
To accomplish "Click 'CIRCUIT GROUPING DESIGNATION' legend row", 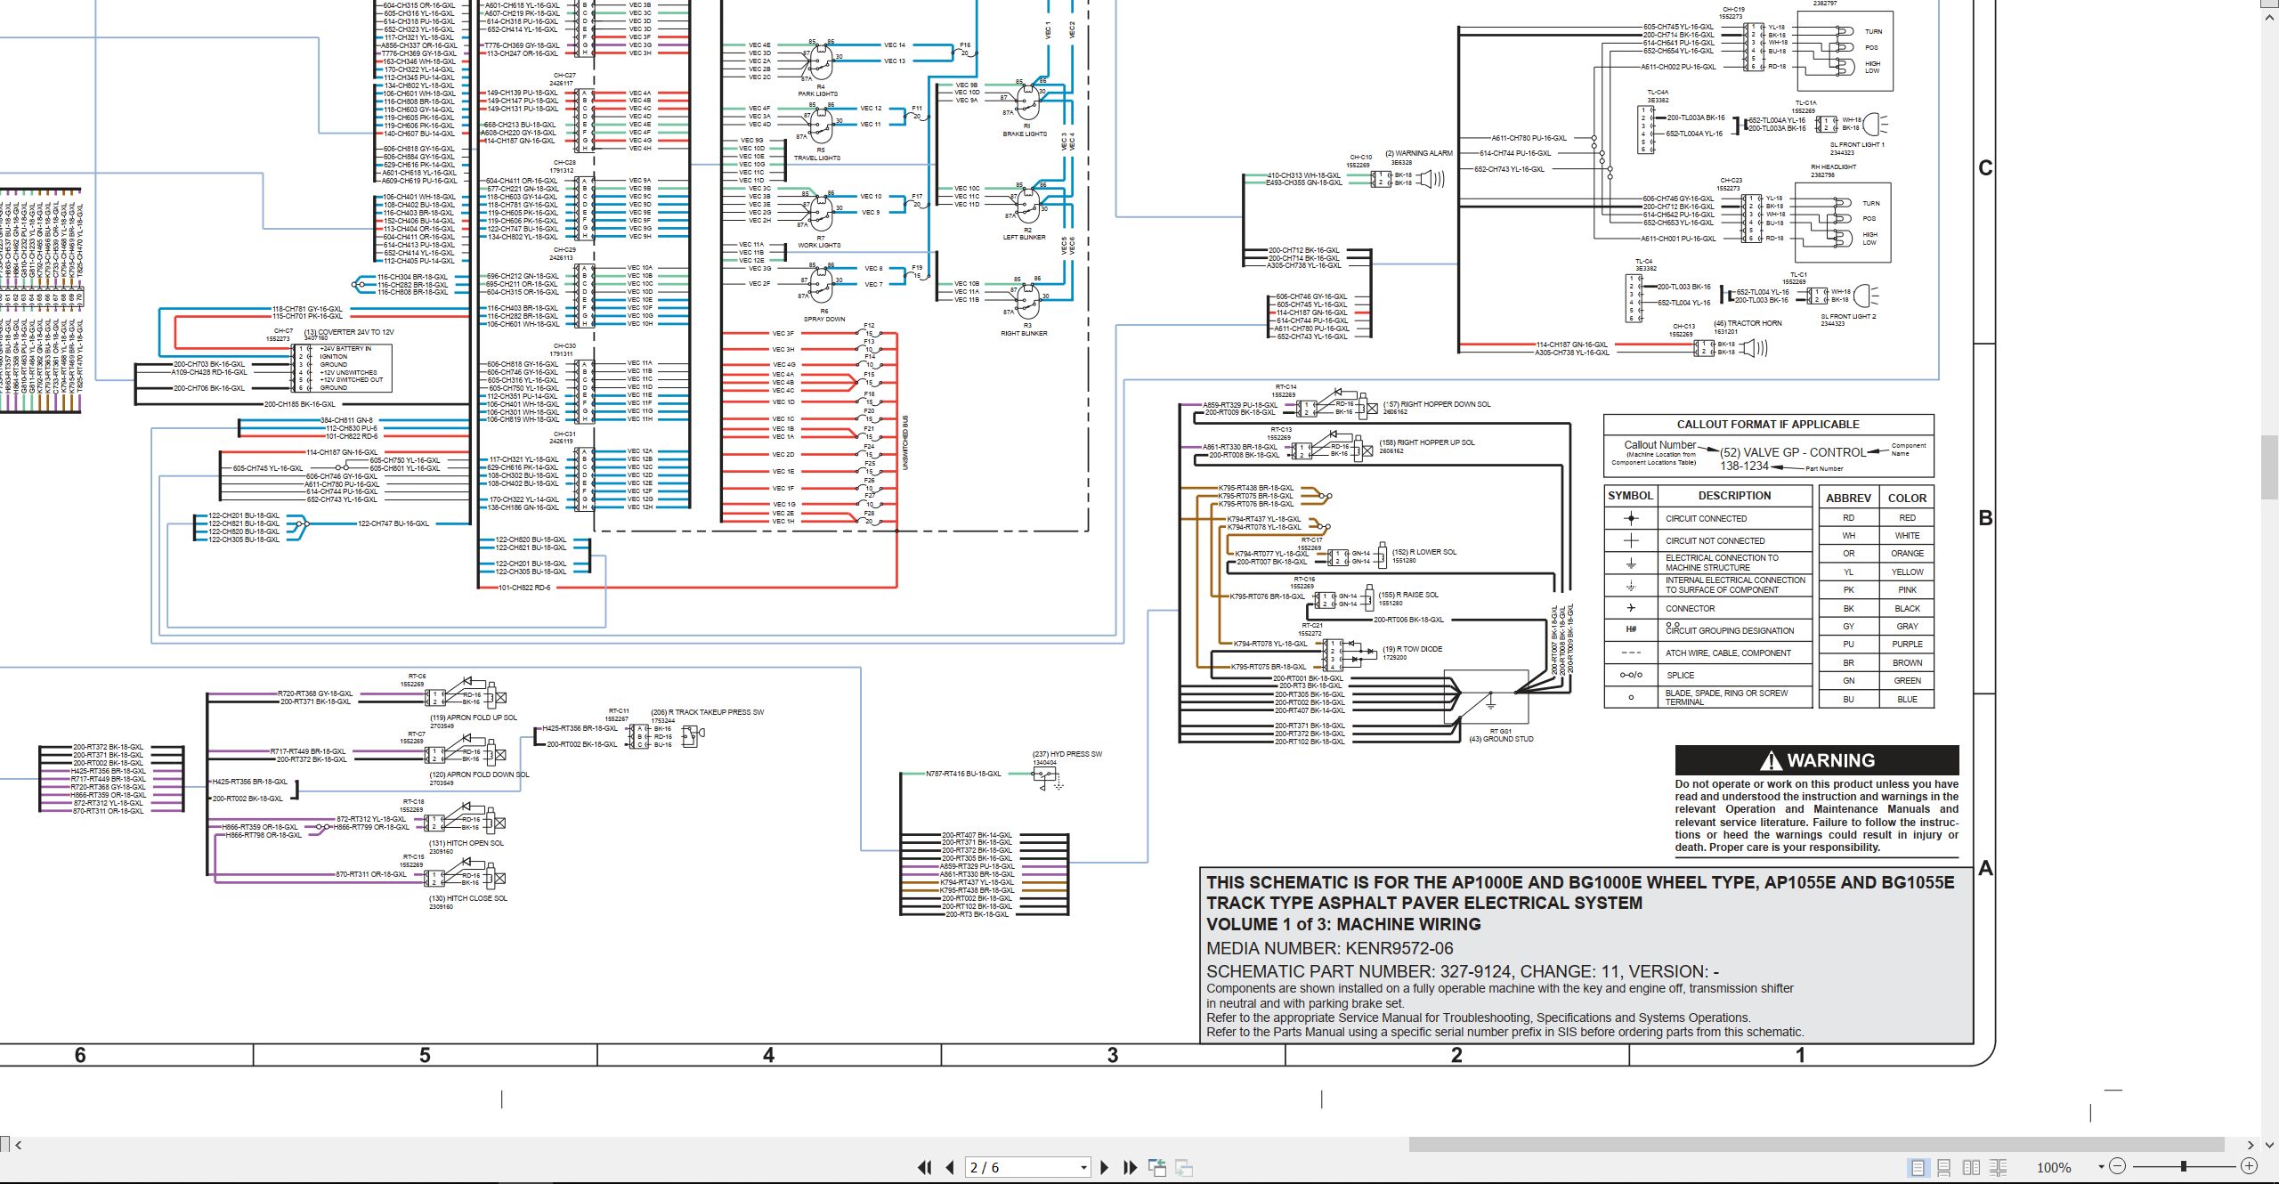I will [1708, 630].
